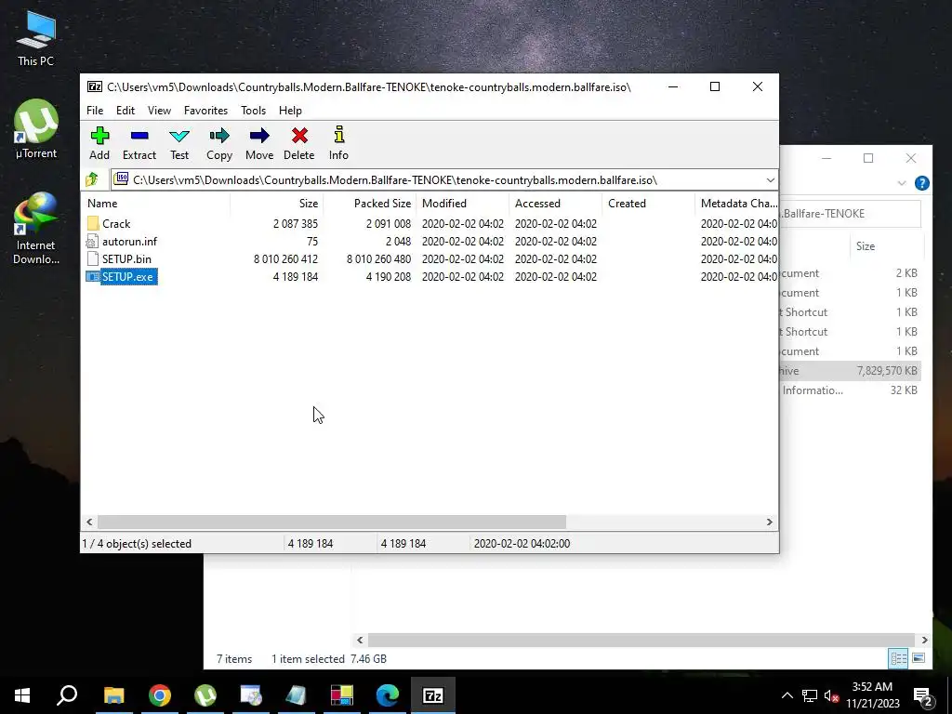952x714 pixels.
Task: Open the Tools menu
Action: (x=253, y=111)
